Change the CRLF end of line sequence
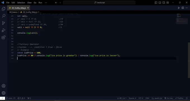Viewport: 190px width, 101px height. (x=147, y=98)
